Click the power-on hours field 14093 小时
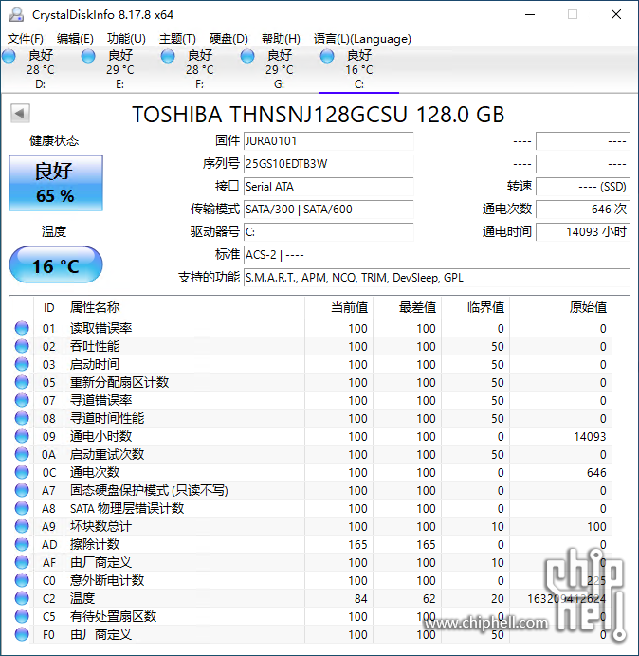The height and width of the screenshot is (656, 639). pyautogui.click(x=582, y=231)
